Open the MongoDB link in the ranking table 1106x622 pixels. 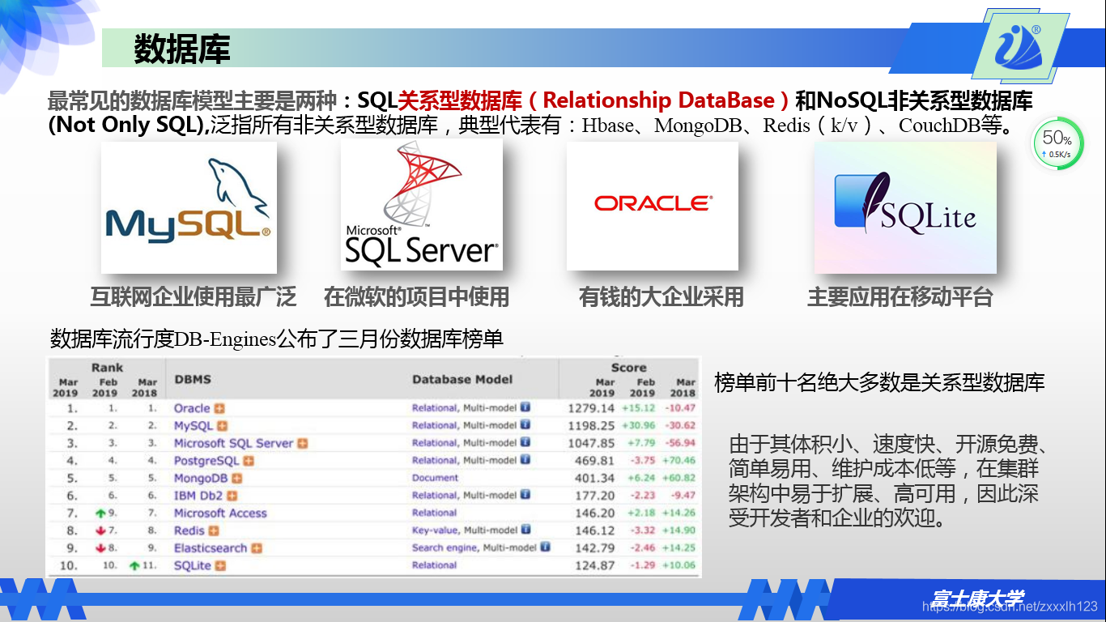click(x=202, y=479)
